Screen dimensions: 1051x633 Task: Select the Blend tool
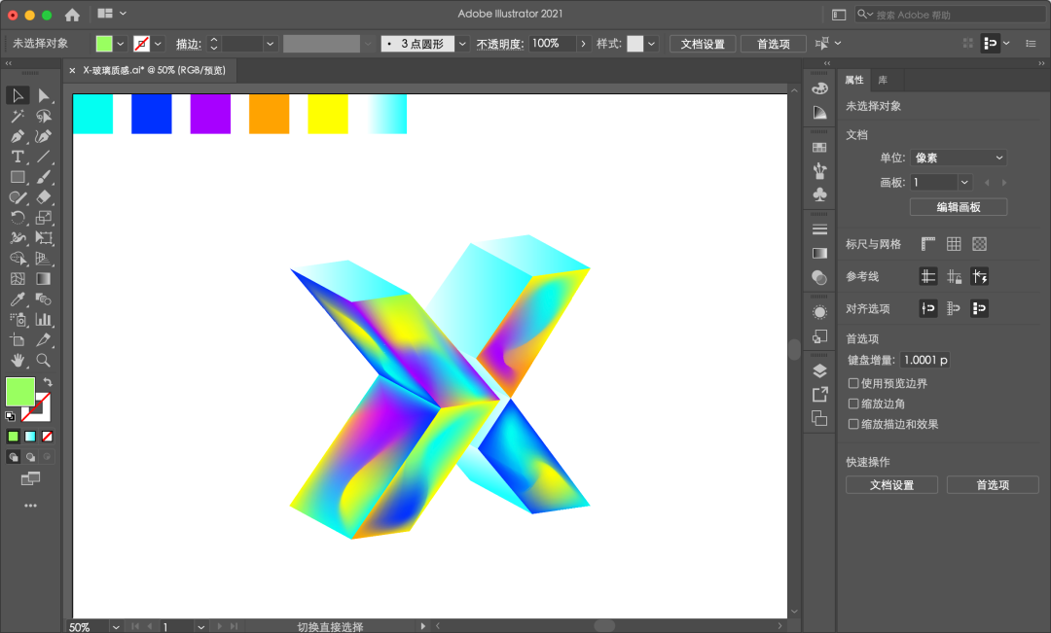click(44, 299)
